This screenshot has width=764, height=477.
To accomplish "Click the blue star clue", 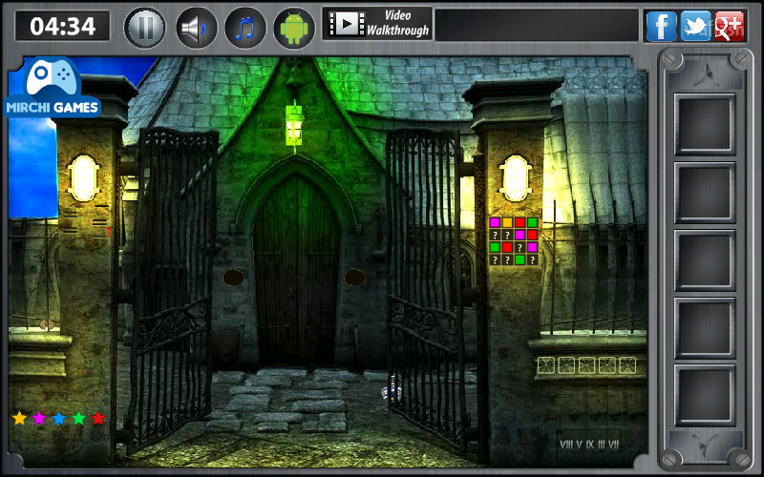I will (59, 418).
